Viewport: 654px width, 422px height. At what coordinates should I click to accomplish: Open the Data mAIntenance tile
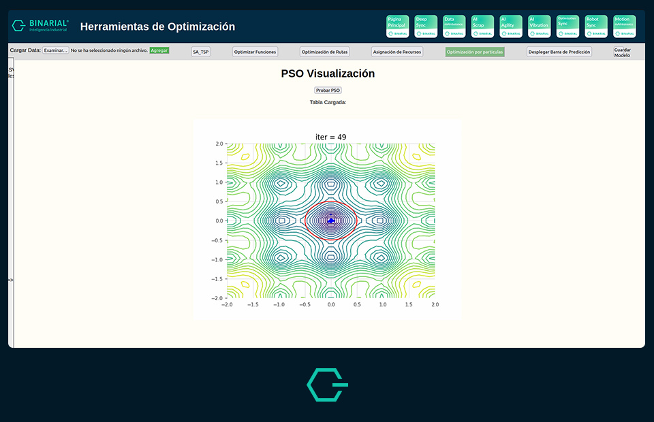tap(454, 26)
